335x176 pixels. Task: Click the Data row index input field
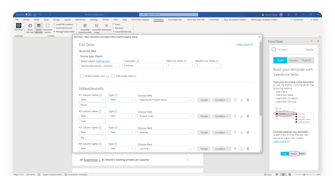(179, 66)
